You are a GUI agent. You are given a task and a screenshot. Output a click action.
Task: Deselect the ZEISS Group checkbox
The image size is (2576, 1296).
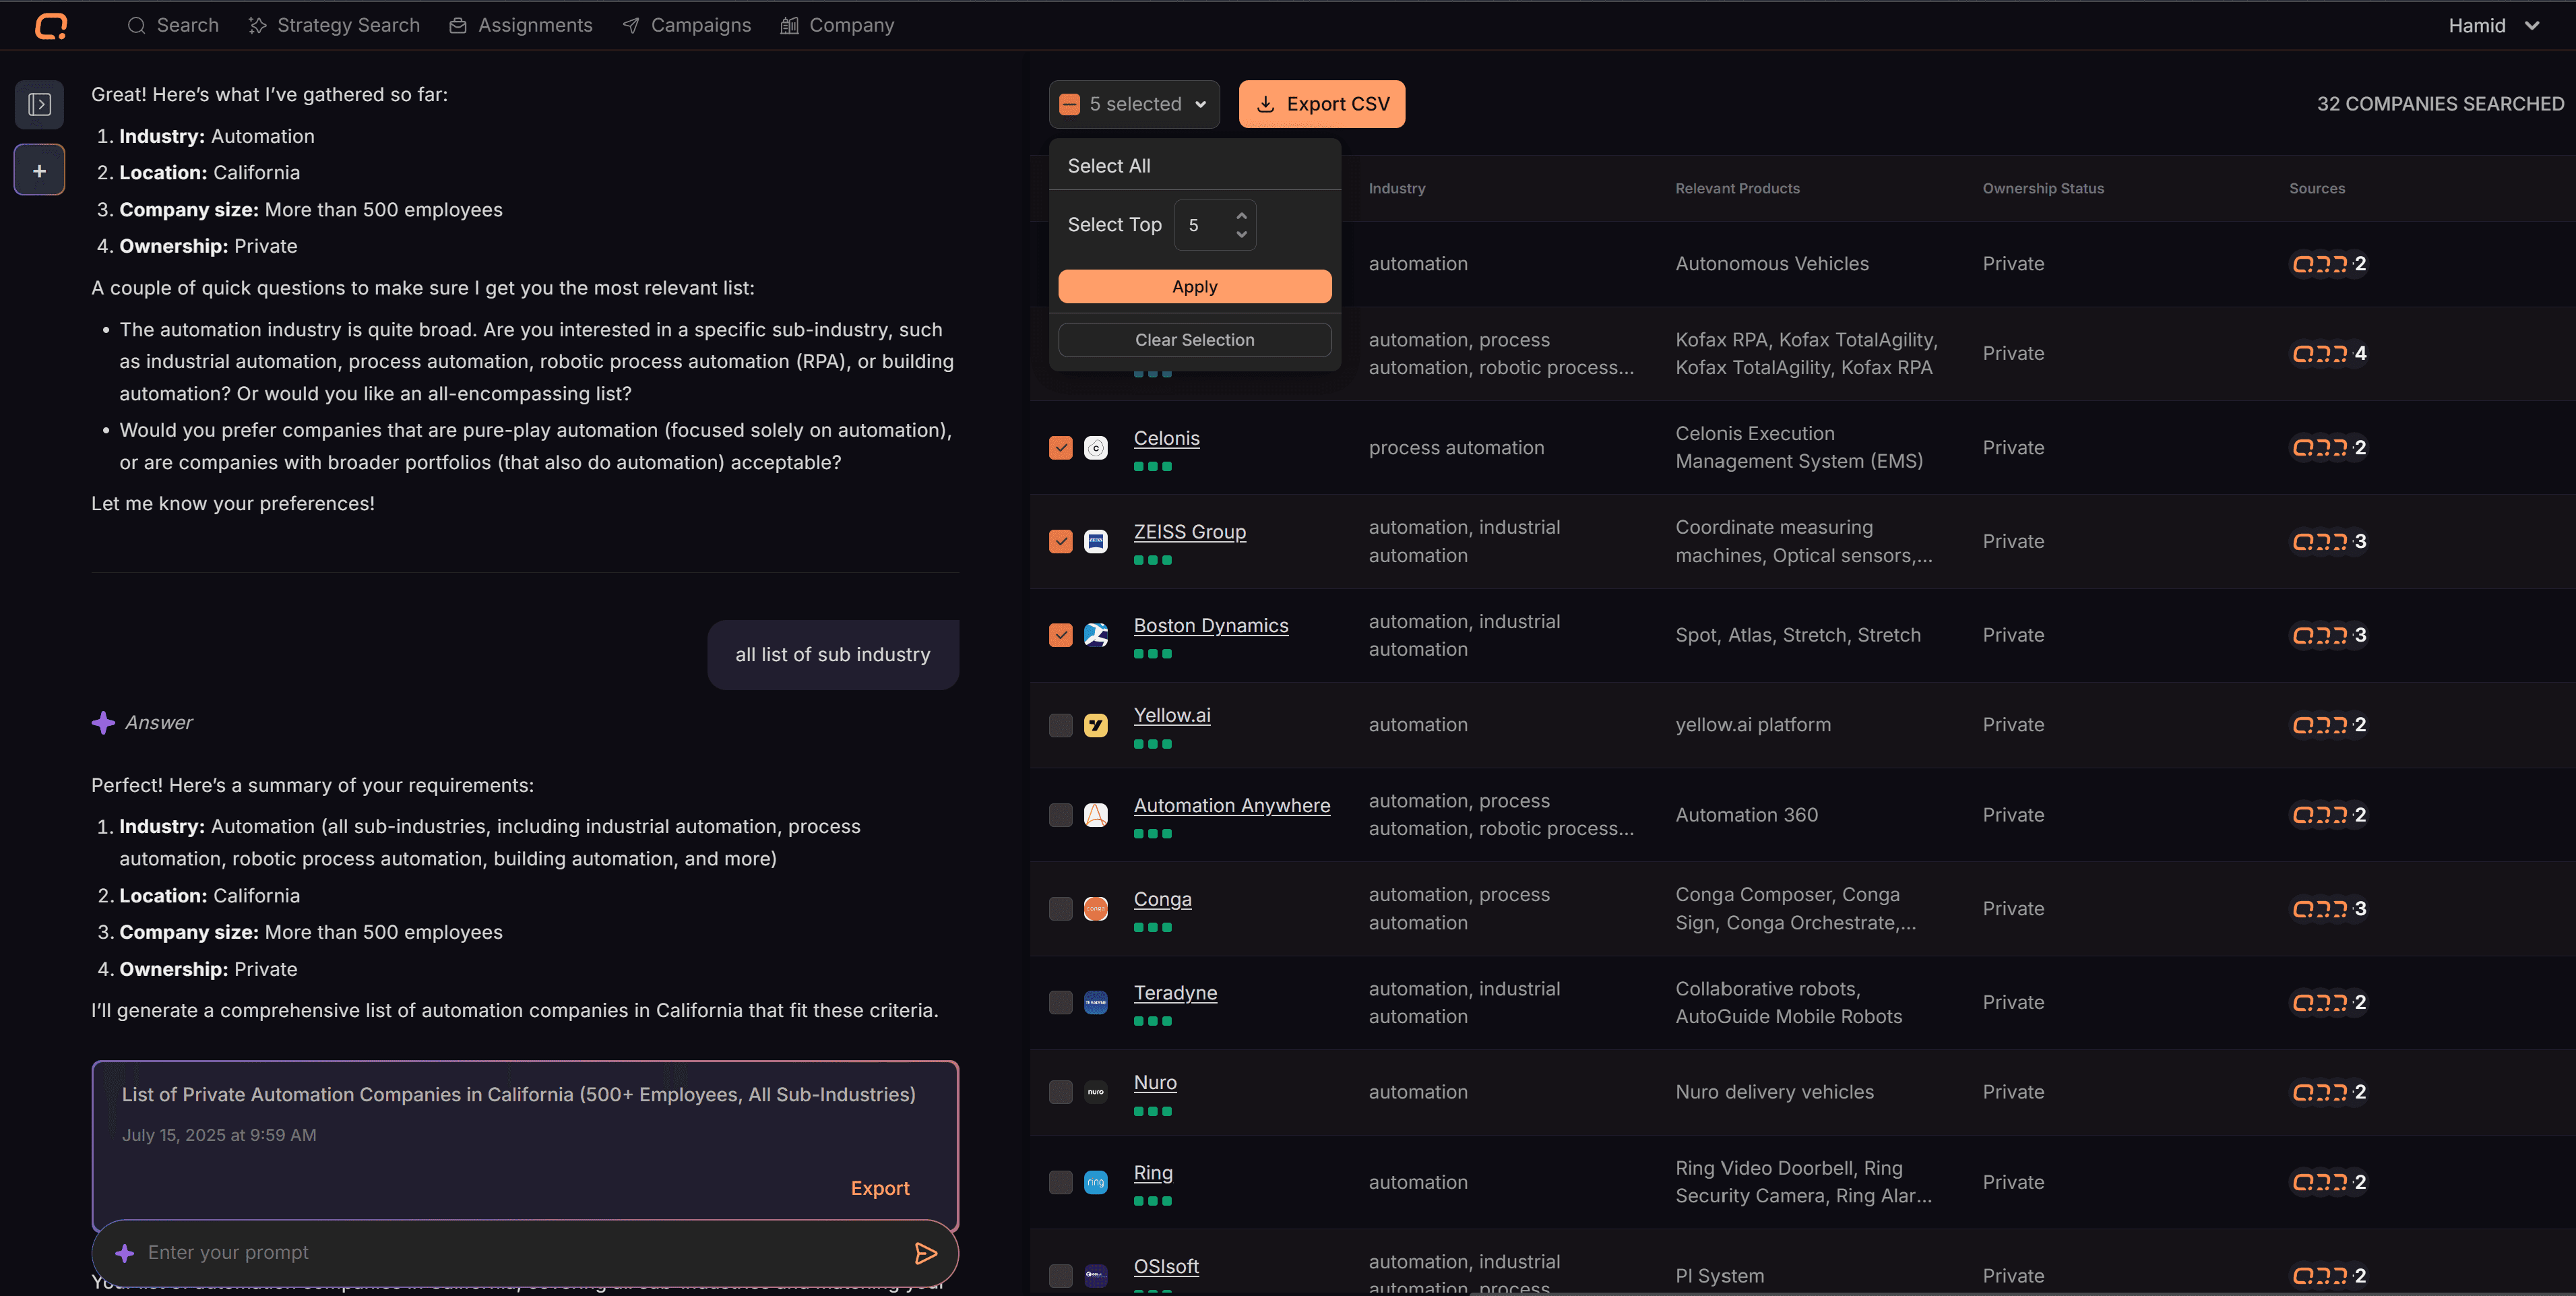tap(1061, 541)
